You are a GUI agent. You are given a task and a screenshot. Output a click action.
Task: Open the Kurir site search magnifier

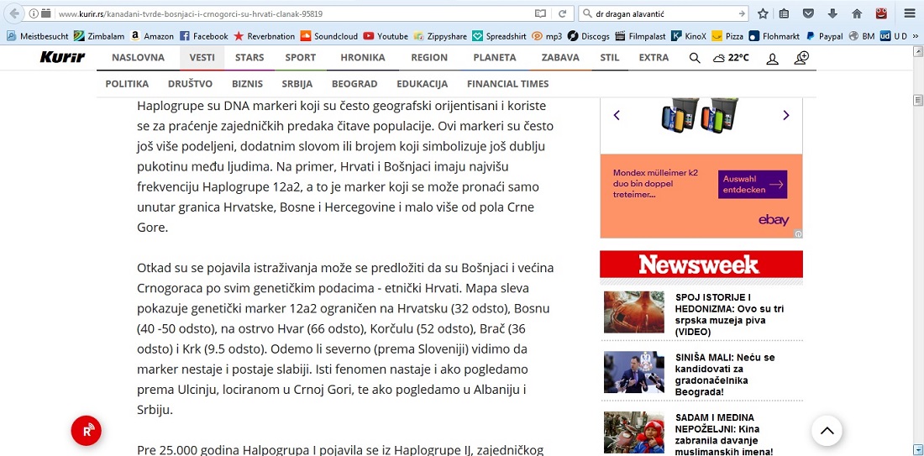point(695,58)
